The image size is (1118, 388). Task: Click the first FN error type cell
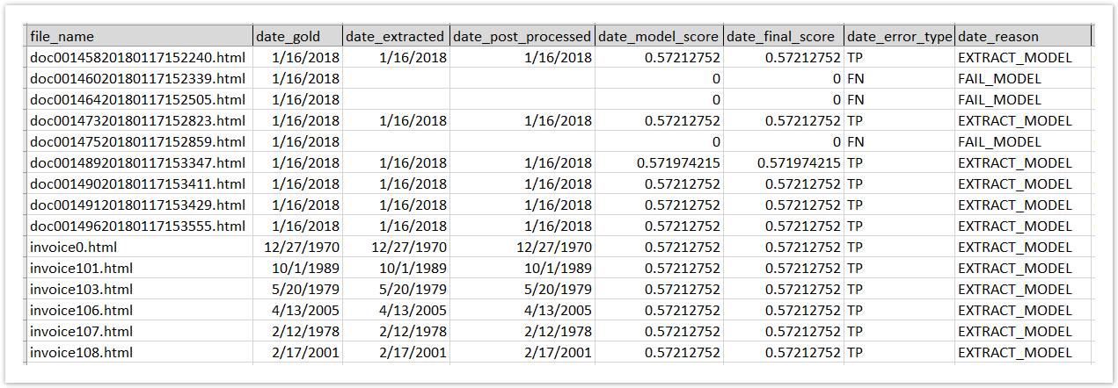[x=899, y=79]
